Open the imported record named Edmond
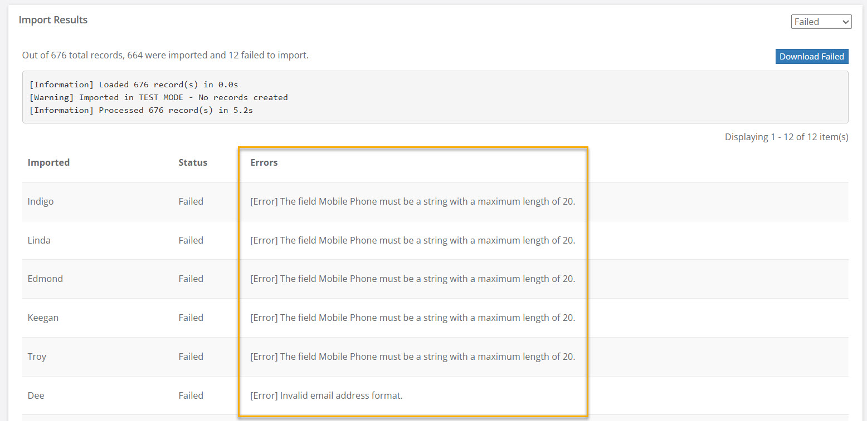 [45, 279]
